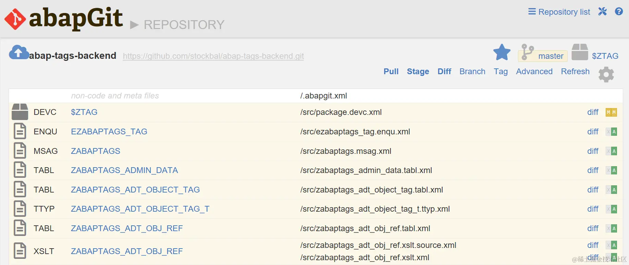Open the repository settings gear icon
This screenshot has width=629, height=265.
click(x=606, y=74)
